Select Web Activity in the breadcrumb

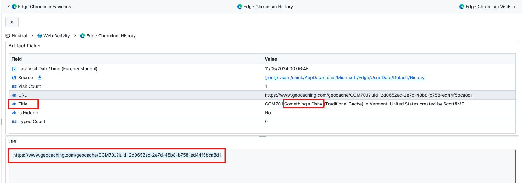[x=57, y=36]
